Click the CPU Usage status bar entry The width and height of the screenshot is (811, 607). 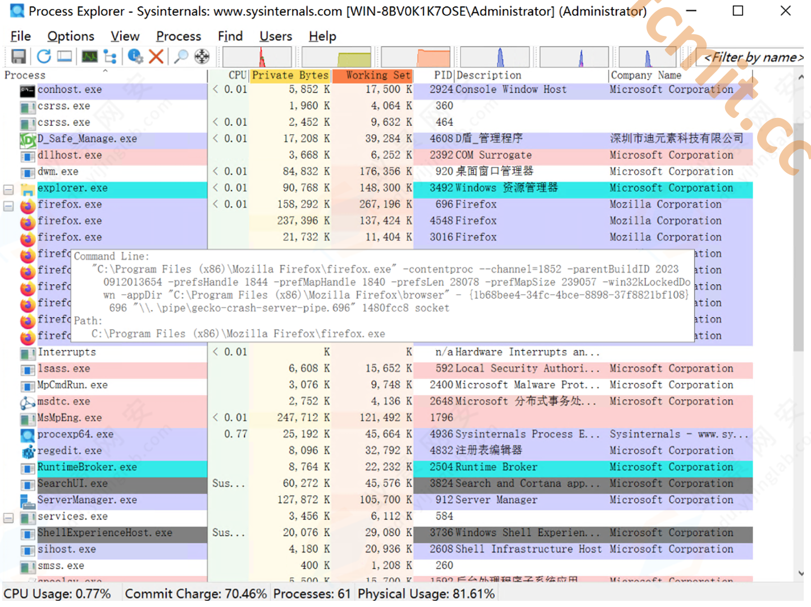[x=57, y=594]
